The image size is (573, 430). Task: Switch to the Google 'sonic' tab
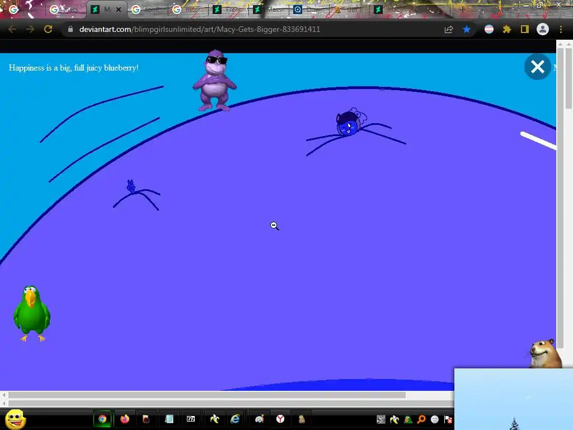(x=146, y=10)
